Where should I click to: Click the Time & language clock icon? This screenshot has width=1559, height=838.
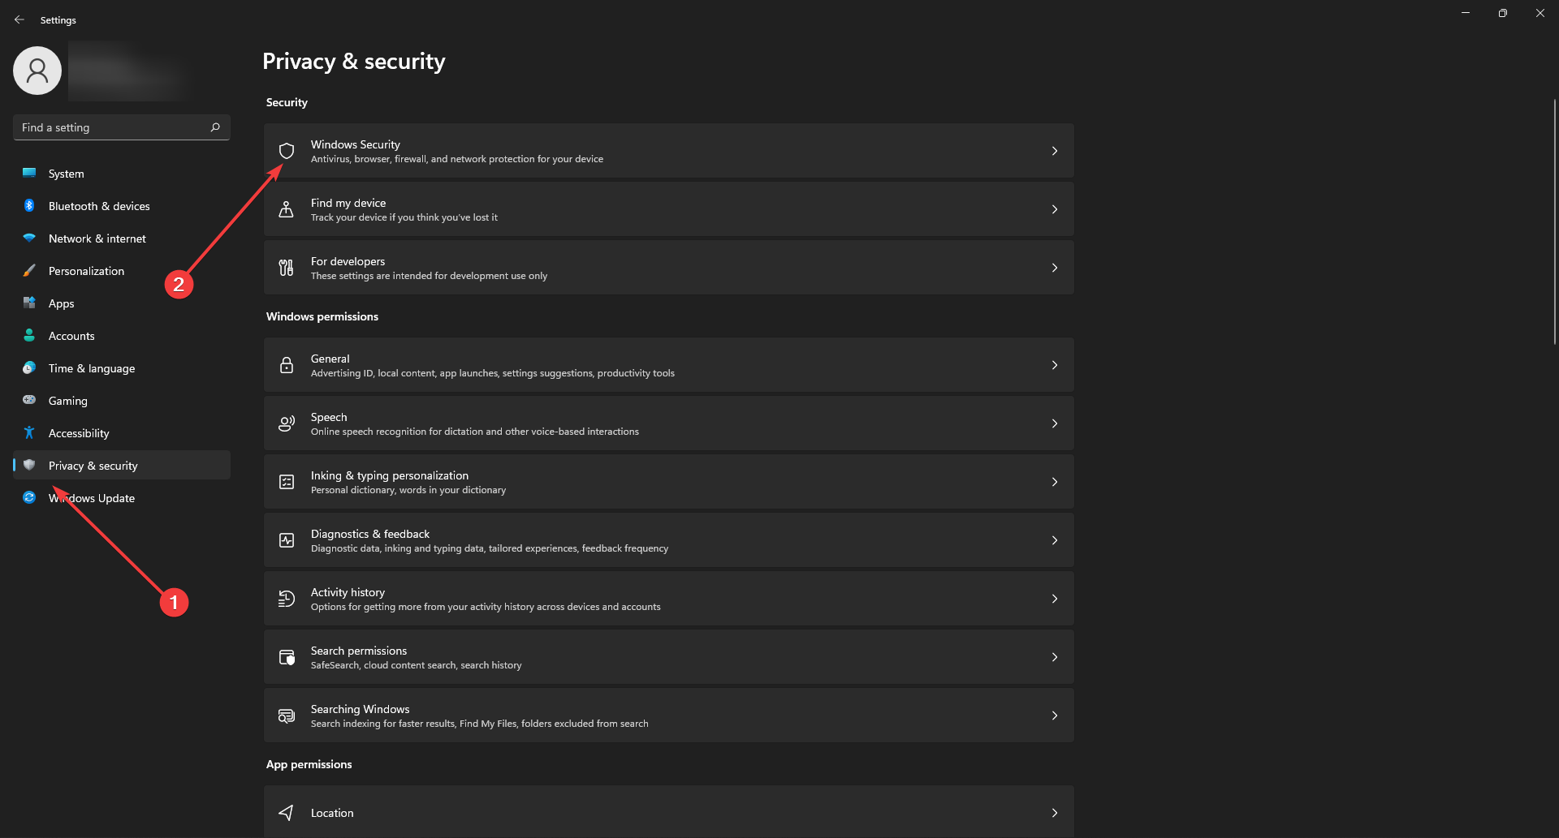coord(29,367)
